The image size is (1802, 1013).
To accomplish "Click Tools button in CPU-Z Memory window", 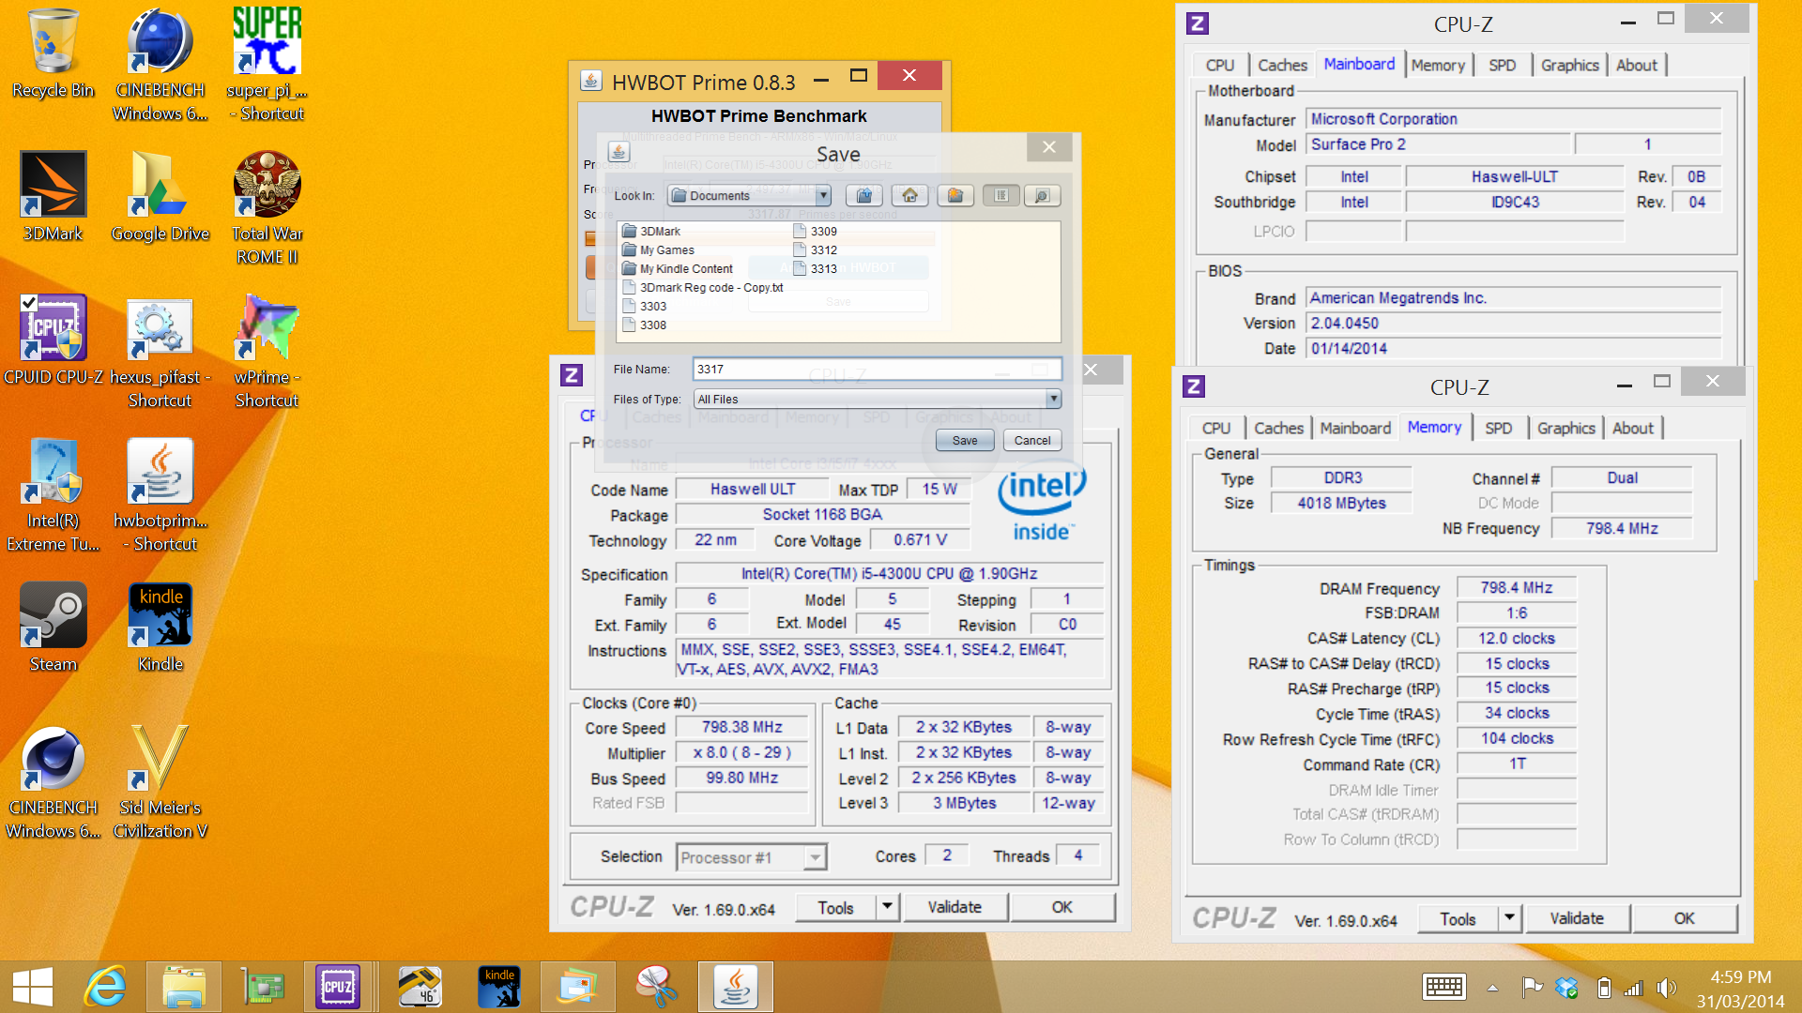I will tap(1458, 918).
